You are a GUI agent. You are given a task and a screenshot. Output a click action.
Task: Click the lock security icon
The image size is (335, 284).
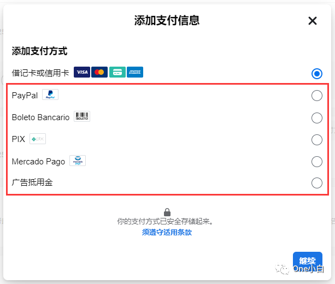click(x=167, y=212)
